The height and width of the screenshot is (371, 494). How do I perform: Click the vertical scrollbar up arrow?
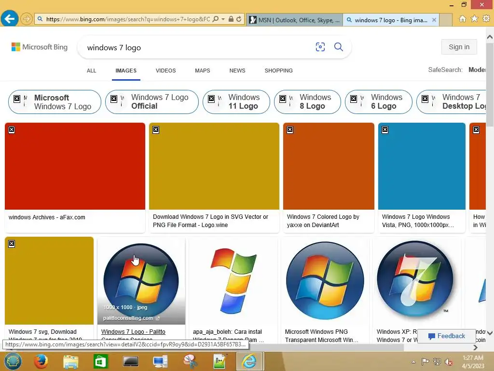tap(490, 37)
